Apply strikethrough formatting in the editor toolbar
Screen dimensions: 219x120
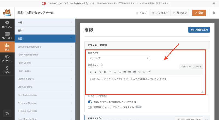point(110,72)
